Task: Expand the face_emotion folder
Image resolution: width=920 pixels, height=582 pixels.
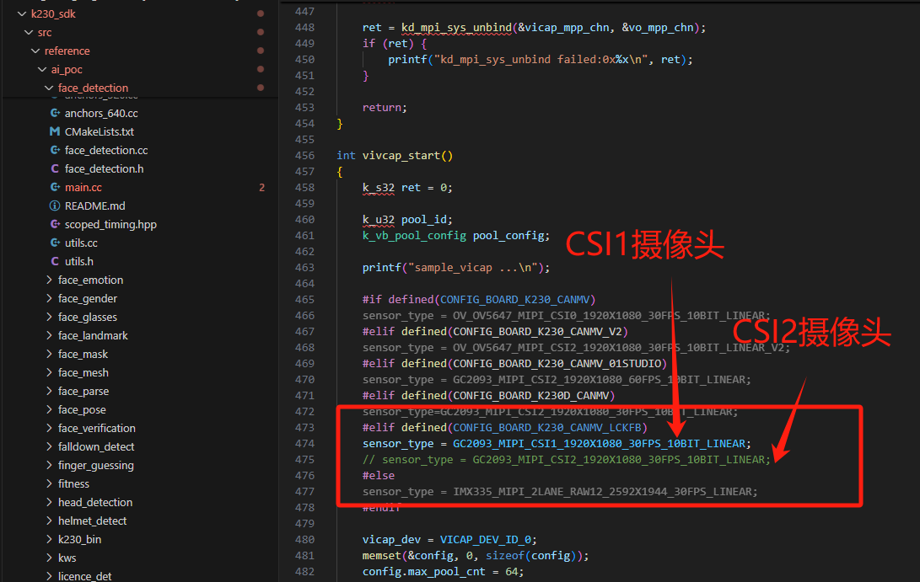Action: click(x=49, y=280)
